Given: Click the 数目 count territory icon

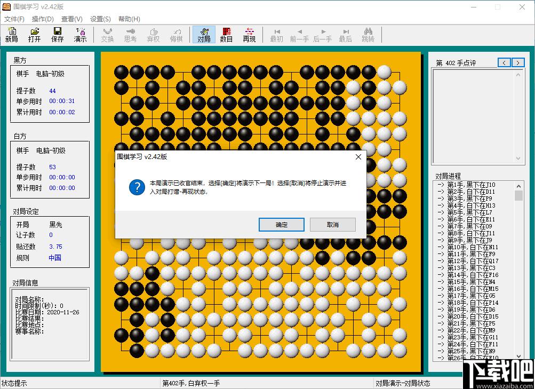Looking at the screenshot, I should pyautogui.click(x=226, y=35).
